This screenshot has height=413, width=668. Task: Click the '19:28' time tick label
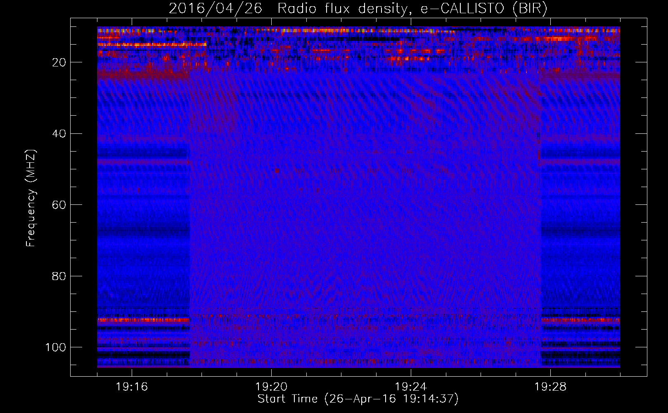[x=550, y=387]
